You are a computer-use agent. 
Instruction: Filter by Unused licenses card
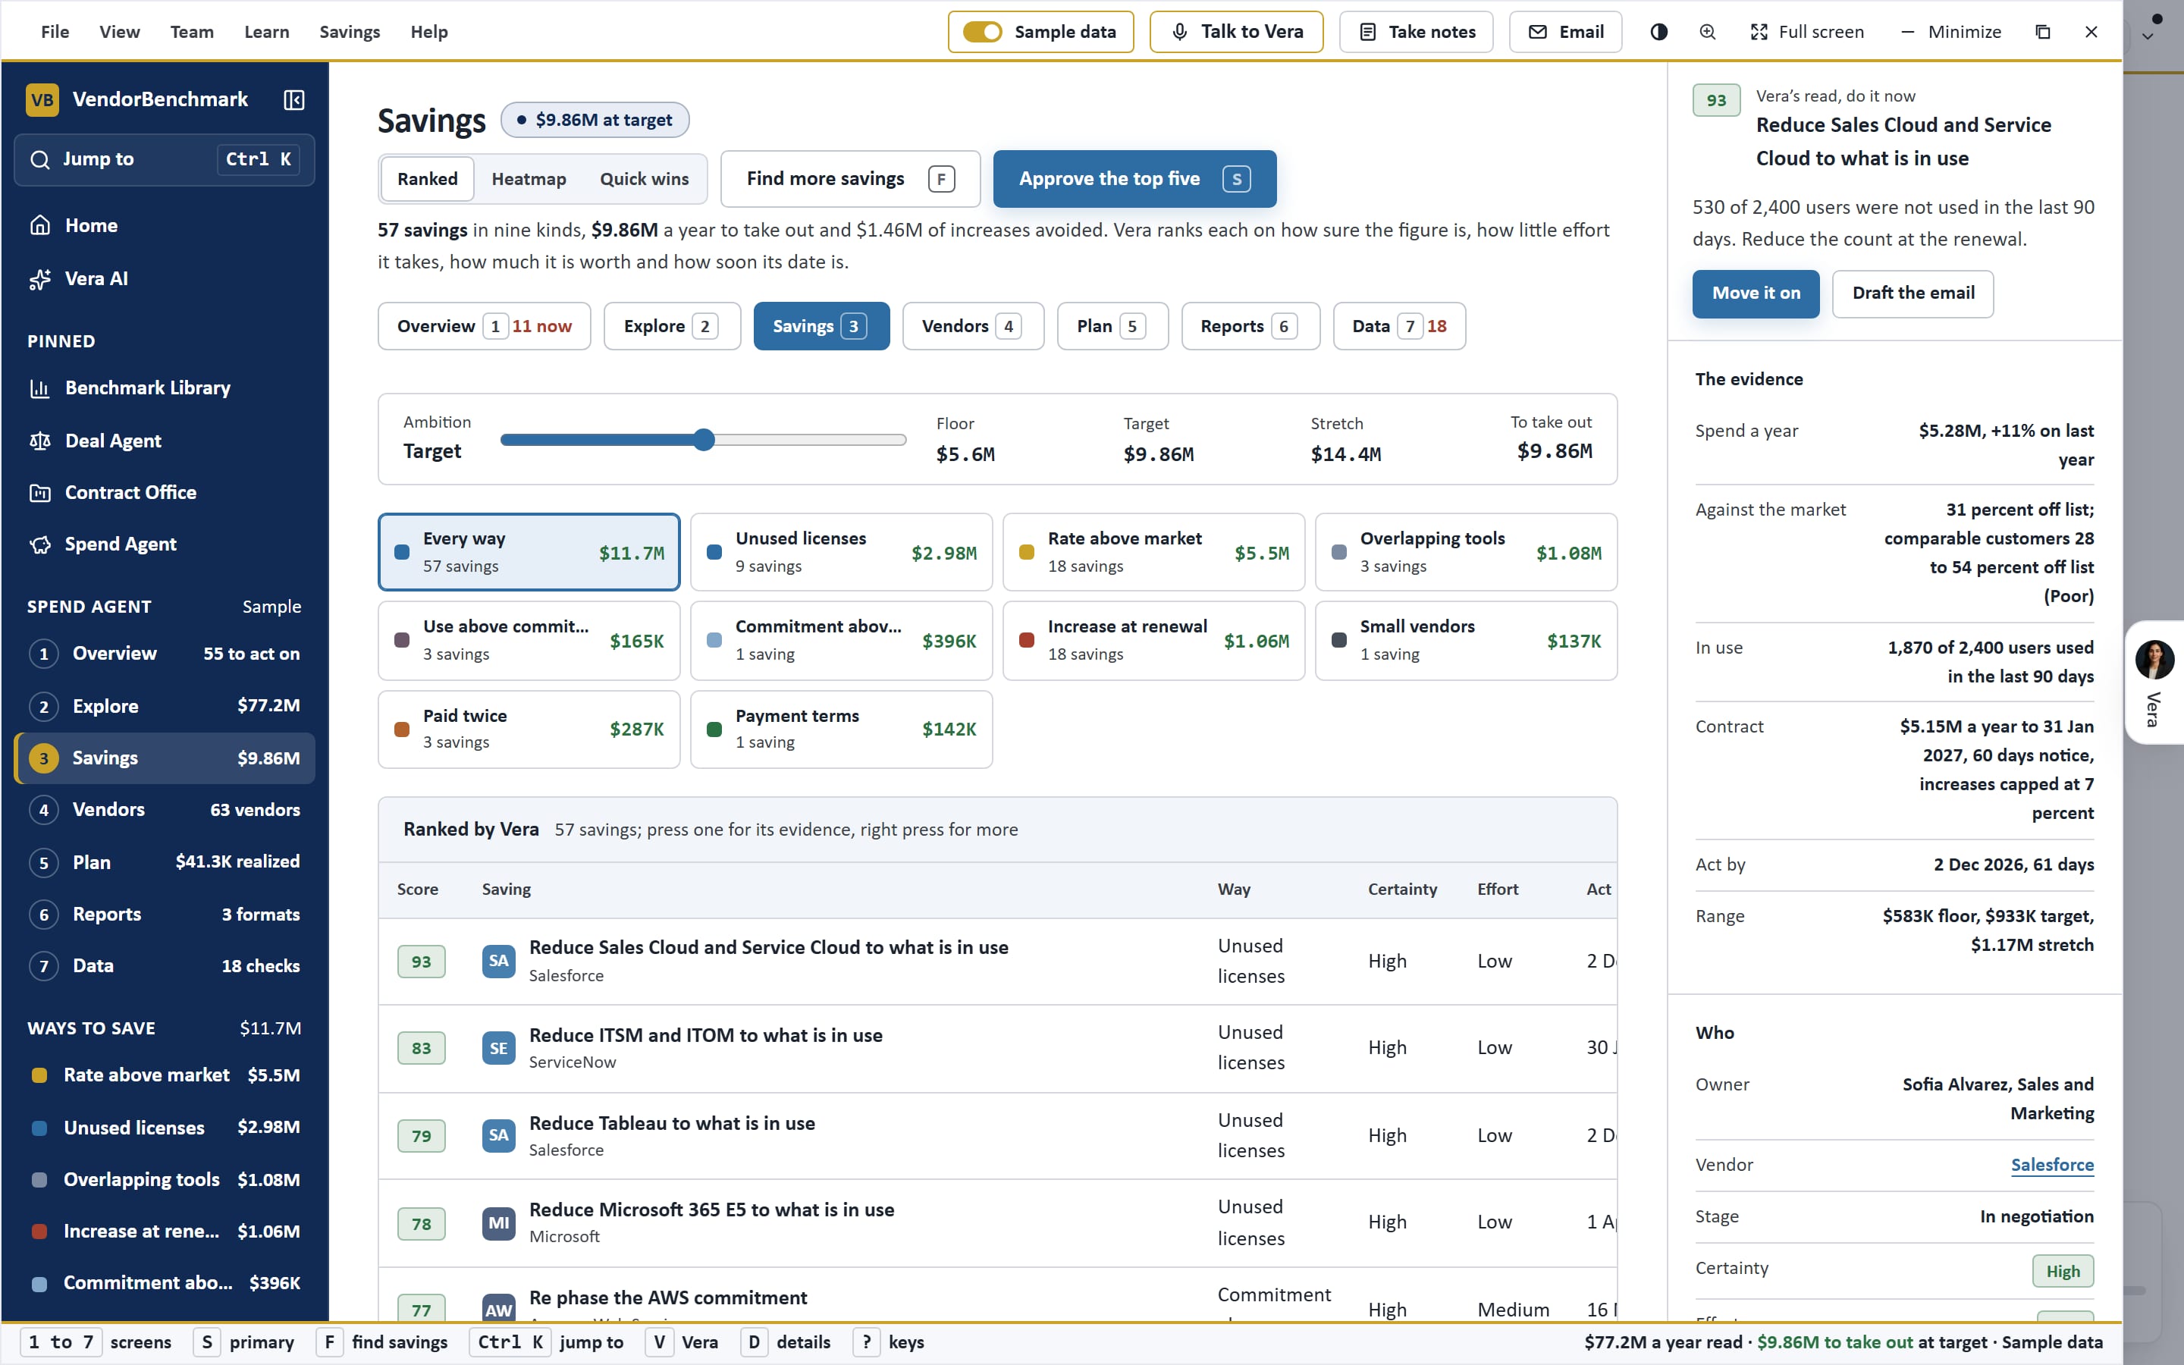(841, 553)
